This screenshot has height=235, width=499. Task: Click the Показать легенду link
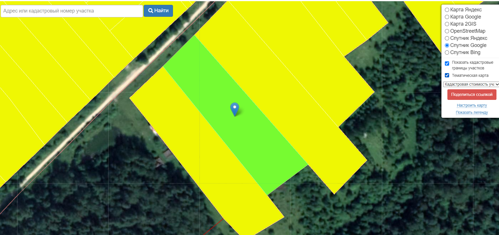coord(472,112)
